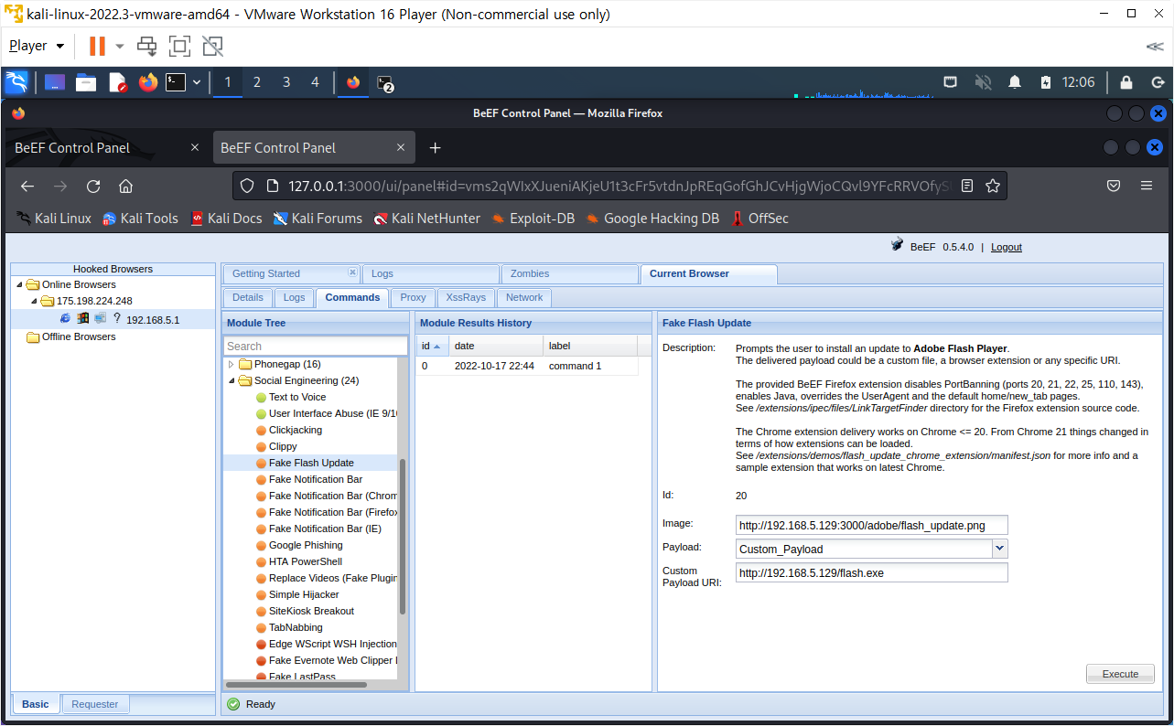Open a new Firefox tab with the plus button

coord(436,147)
